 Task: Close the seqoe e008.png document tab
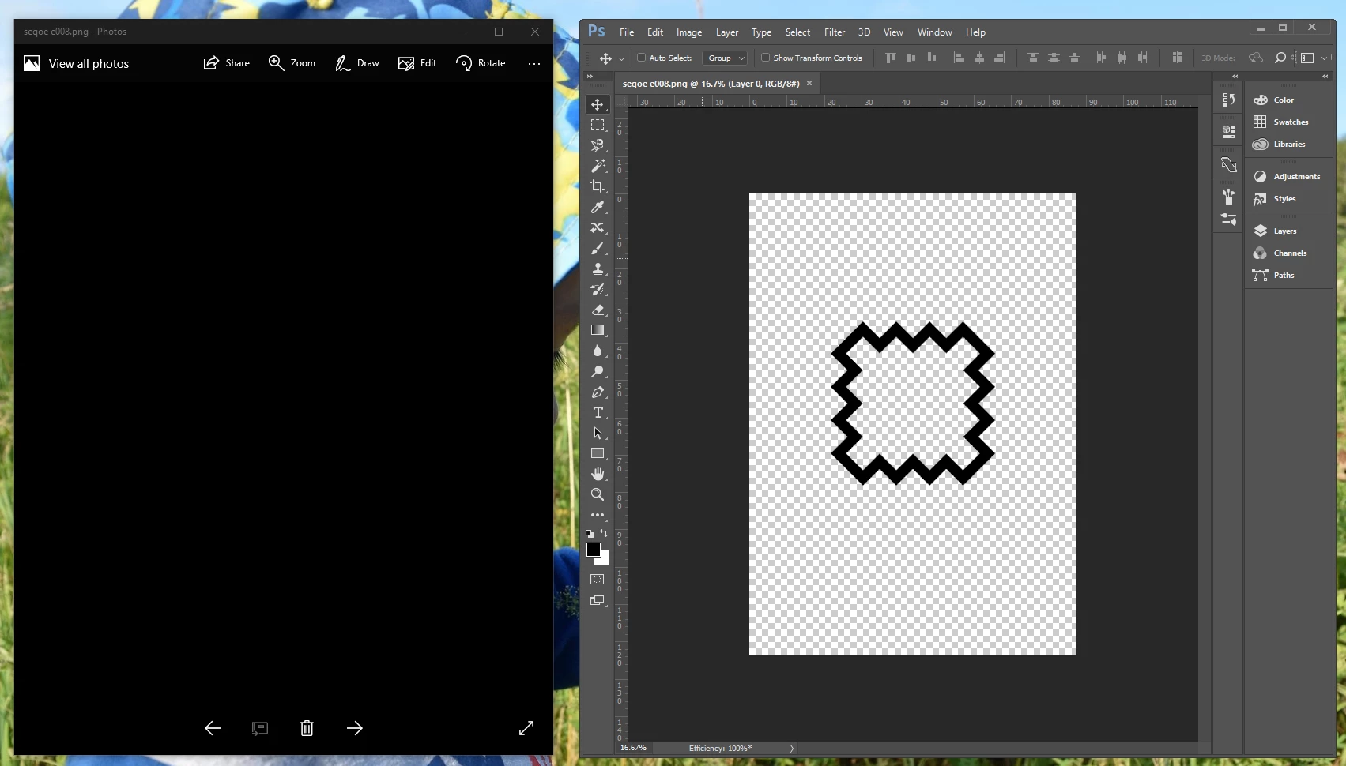[x=809, y=83]
